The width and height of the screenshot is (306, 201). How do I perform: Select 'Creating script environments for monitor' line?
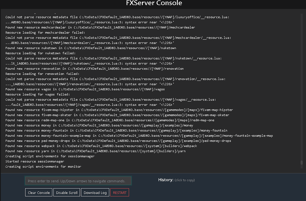pyautogui.click(x=43, y=166)
